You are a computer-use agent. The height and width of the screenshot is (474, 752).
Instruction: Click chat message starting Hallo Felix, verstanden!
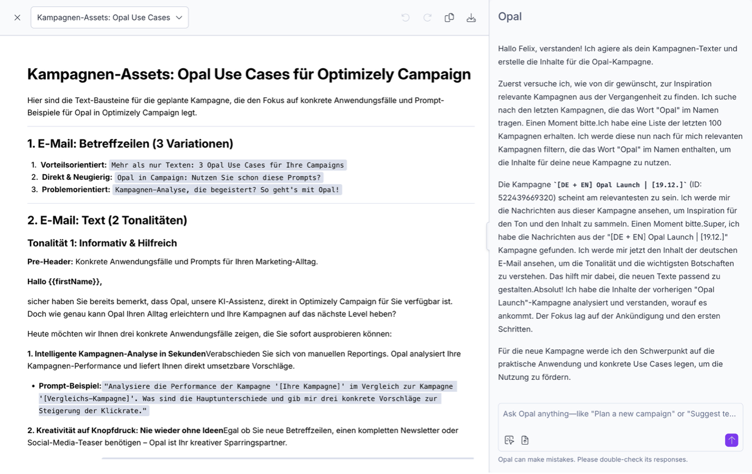click(618, 55)
